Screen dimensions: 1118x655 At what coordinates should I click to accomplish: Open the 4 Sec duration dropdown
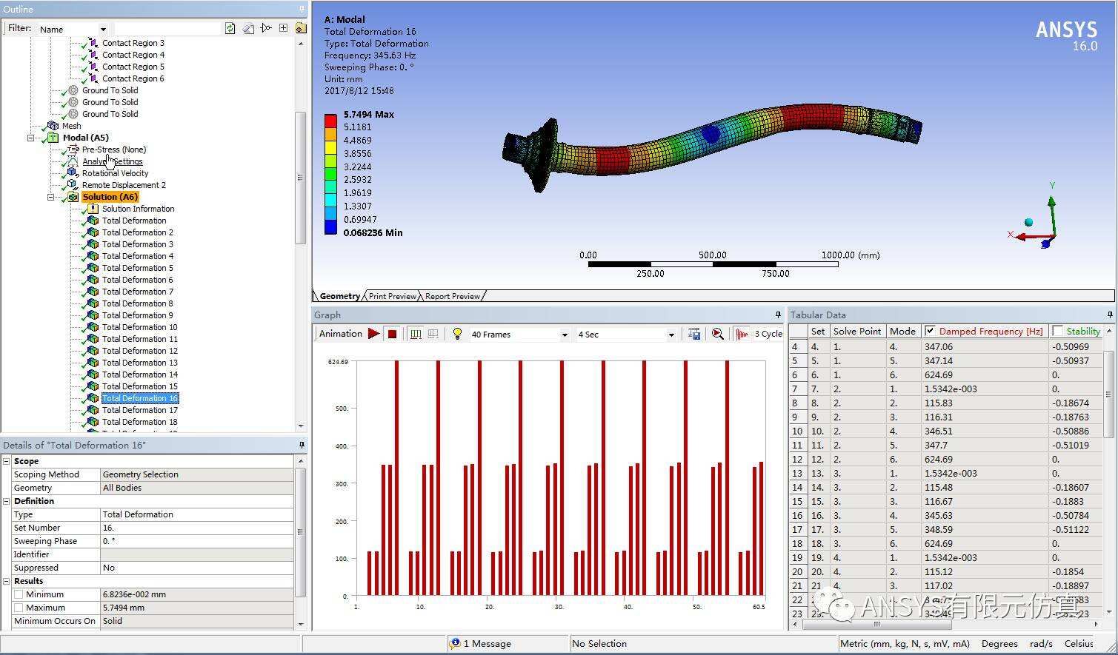(x=626, y=335)
